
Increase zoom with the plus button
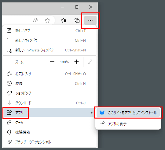(76, 62)
